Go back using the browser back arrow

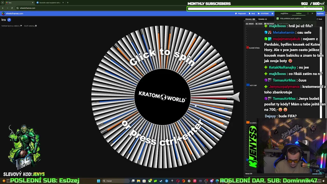coord(3,8)
